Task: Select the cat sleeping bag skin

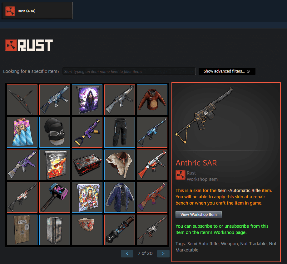Action: 22,132
